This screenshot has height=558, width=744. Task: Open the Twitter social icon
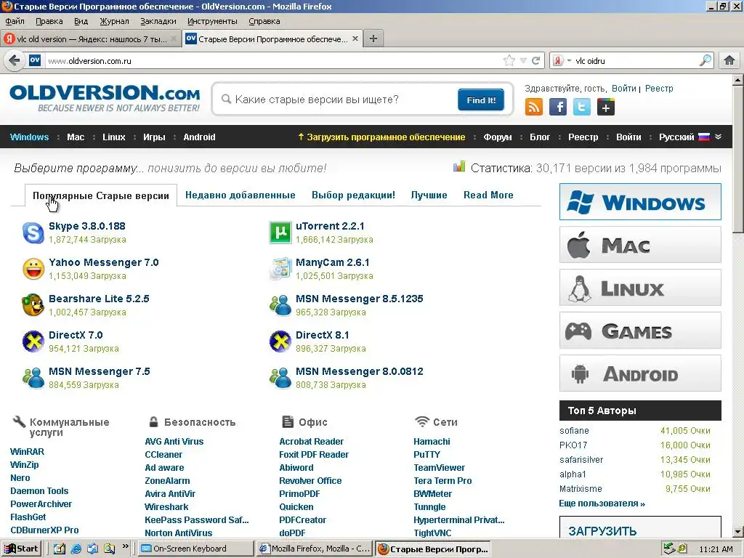(x=582, y=108)
